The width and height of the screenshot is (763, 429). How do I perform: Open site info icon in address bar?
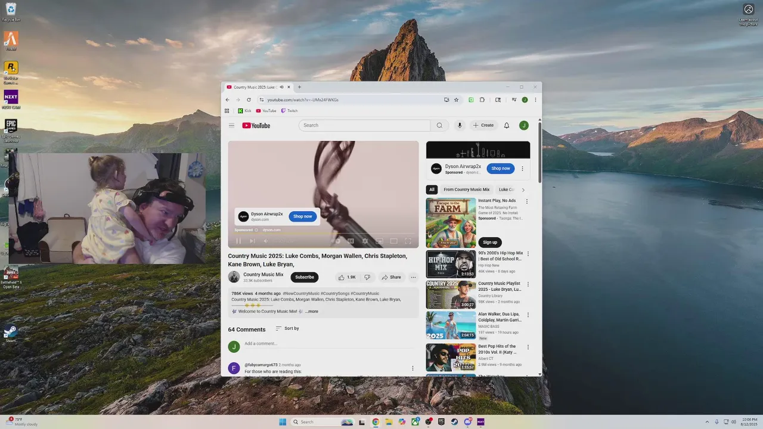coord(261,100)
